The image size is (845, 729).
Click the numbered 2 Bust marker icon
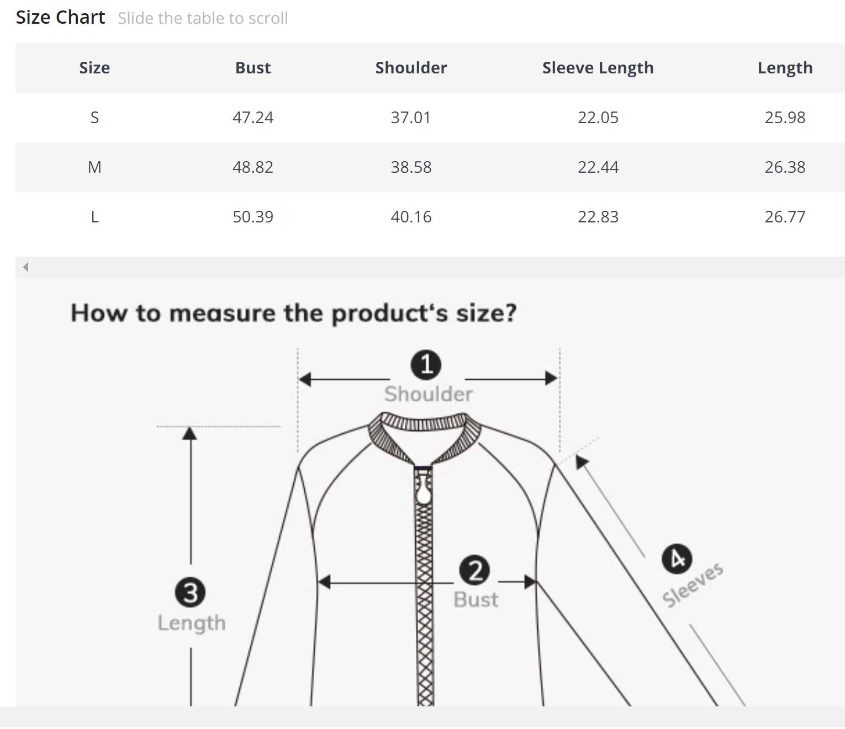point(475,570)
